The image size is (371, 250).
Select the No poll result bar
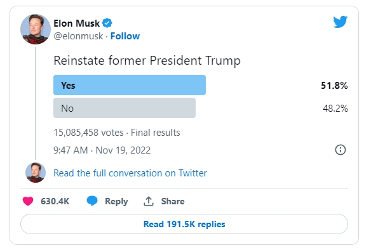click(x=125, y=108)
